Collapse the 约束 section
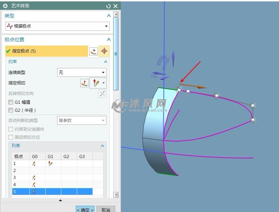Viewport: 279px width, 212px height. coord(106,62)
